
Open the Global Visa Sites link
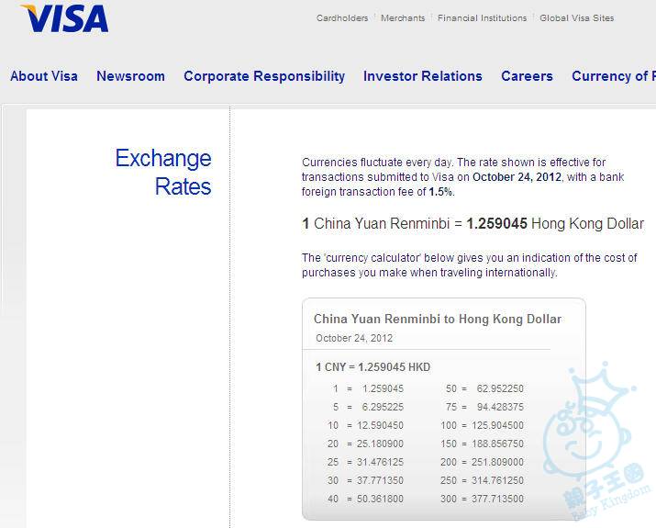point(576,18)
